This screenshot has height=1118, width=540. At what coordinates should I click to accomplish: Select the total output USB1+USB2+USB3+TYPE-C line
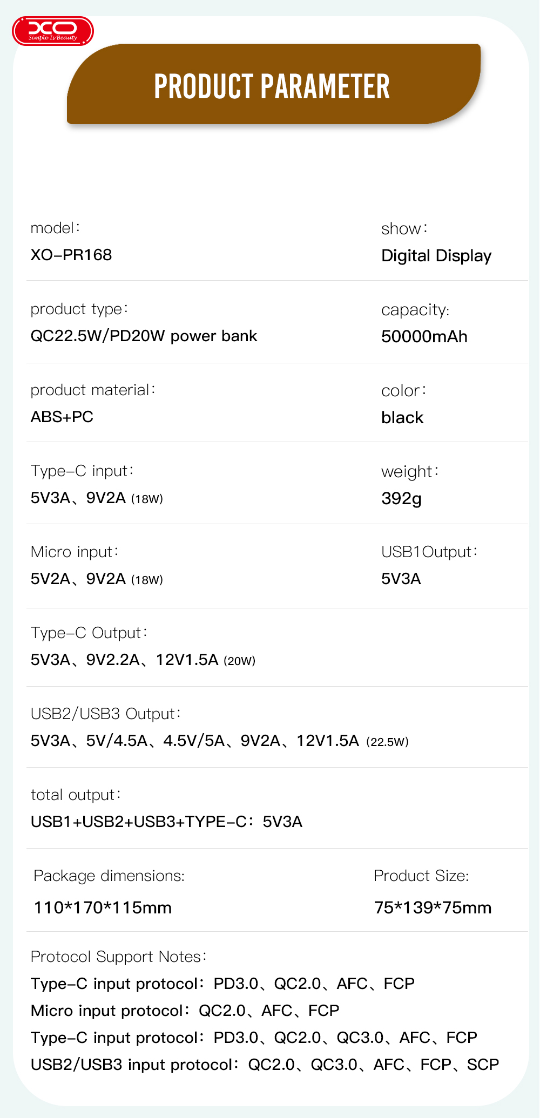pyautogui.click(x=166, y=822)
